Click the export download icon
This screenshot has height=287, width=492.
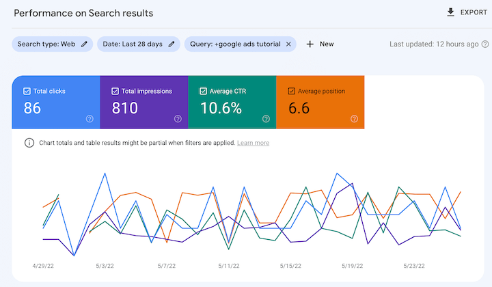point(450,12)
